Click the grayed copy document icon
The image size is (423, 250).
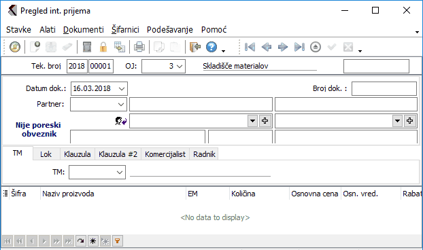pyautogui.click(x=159, y=47)
